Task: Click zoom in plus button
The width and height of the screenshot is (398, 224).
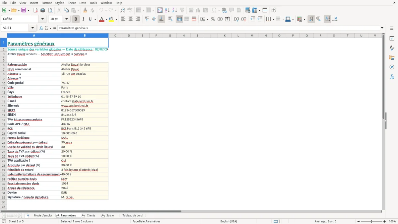Action: pos(385,221)
